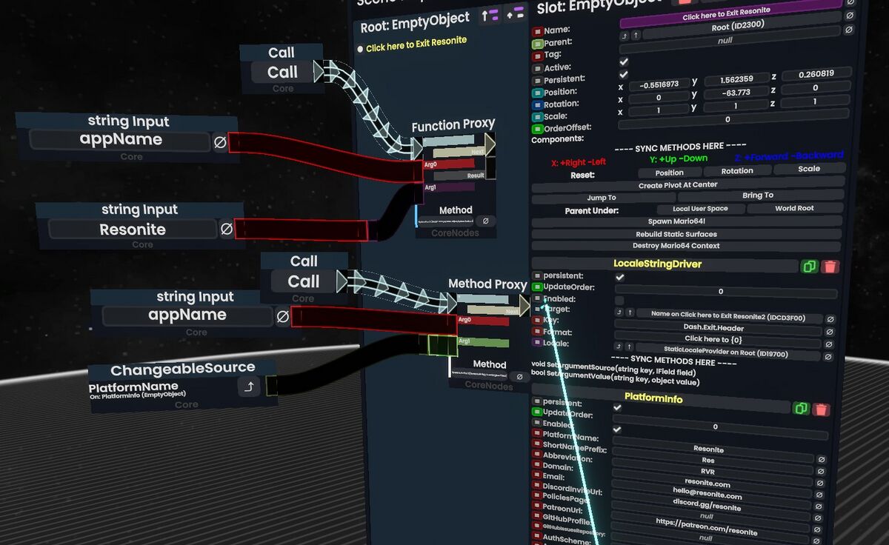Click the delete trash icon on LocaleStringDriver

tap(830, 267)
